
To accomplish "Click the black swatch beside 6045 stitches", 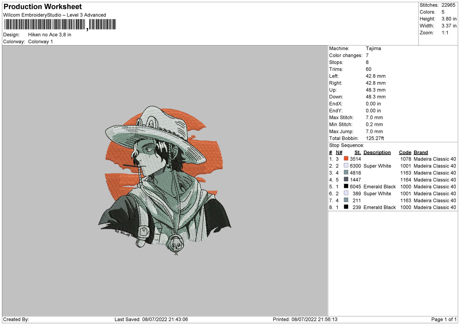I will coord(346,186).
